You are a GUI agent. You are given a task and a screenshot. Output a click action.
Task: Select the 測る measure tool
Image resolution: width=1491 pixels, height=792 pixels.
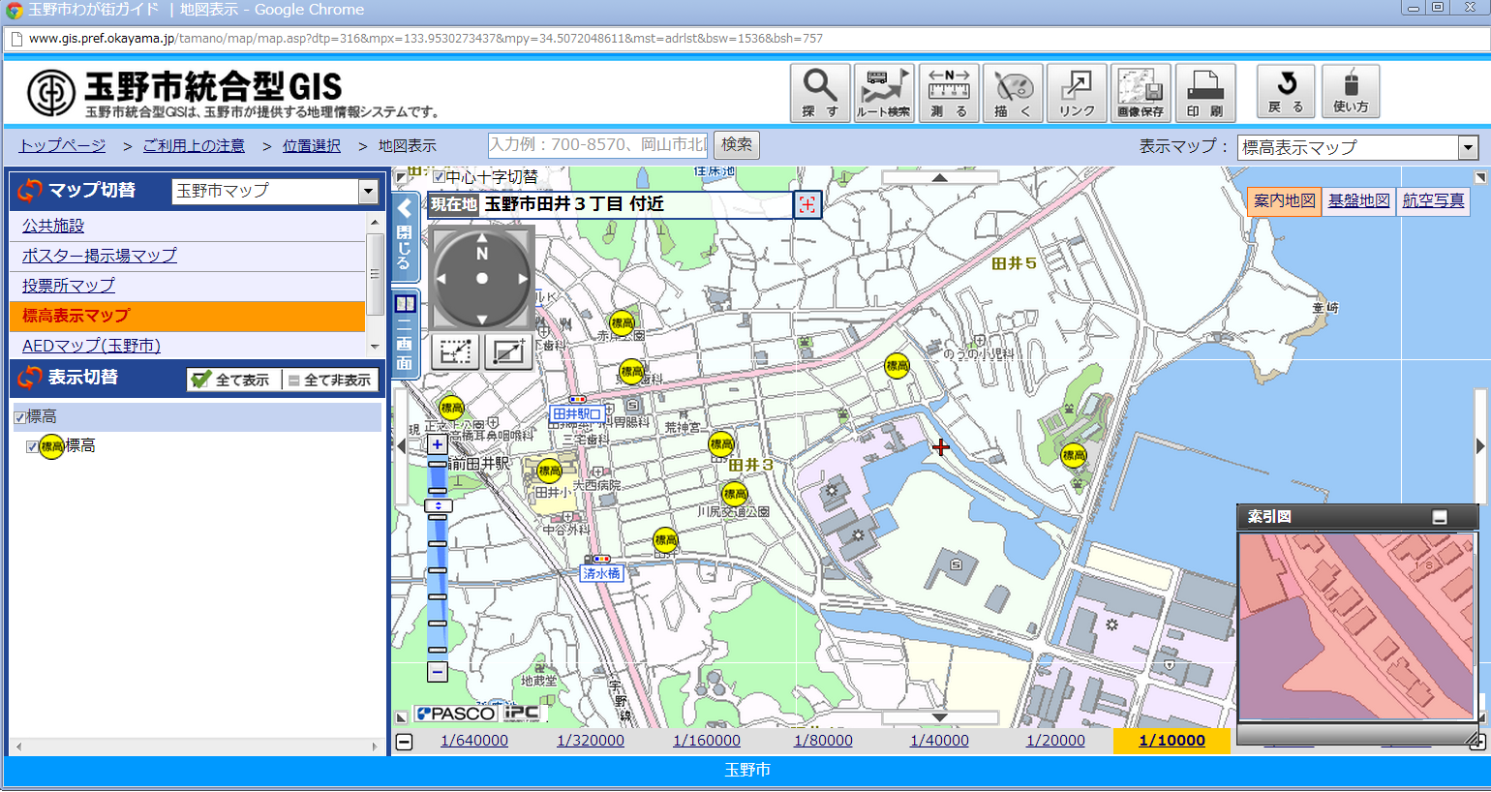949,93
